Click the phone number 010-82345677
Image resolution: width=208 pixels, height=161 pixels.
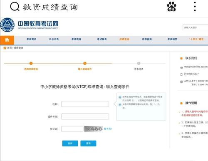(x=191, y=74)
